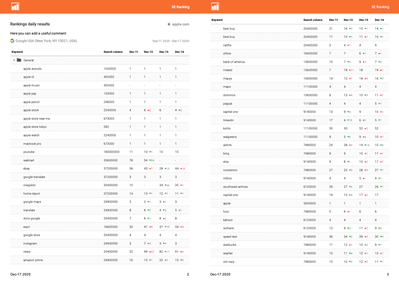Image resolution: width=399 pixels, height=282 pixels.
Task: Click the folder icon in the General row
Action: [19, 60]
